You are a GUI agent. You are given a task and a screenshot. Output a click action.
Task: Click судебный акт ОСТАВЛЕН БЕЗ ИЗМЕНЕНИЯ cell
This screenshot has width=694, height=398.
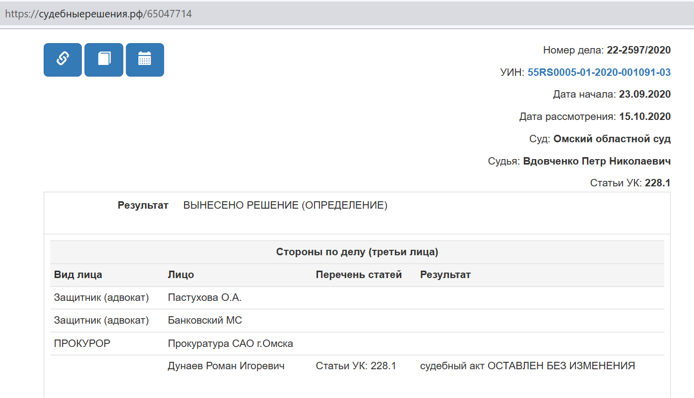527,366
